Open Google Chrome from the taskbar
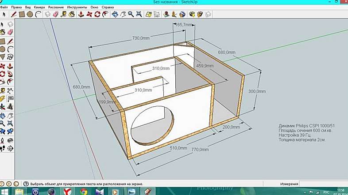This screenshot has width=348, height=195. [x=84, y=191]
